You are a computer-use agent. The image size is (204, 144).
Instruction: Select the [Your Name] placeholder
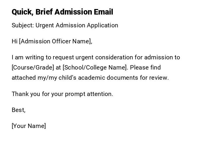click(29, 126)
